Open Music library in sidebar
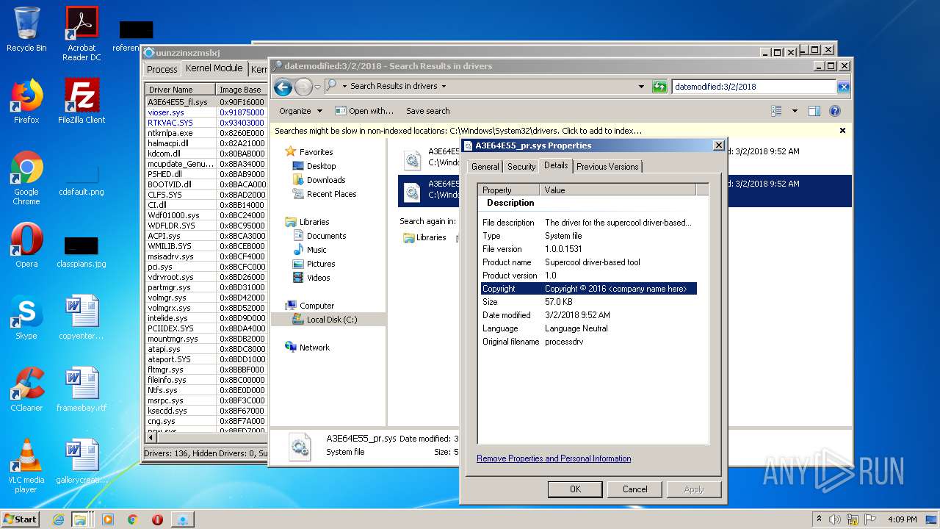Viewport: 940px width, 529px height. click(317, 250)
